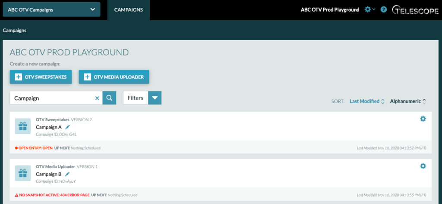
Task: Create a new OTV Sweepstakes campaign
Action: pos(41,77)
